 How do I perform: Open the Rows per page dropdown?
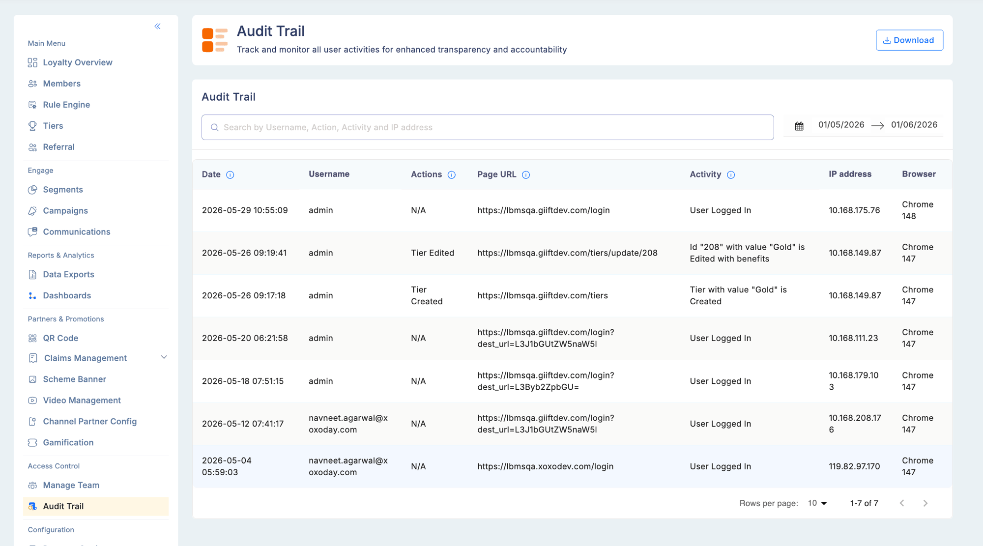coord(817,503)
